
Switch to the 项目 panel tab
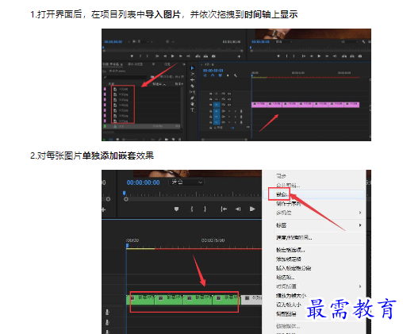tap(113, 64)
